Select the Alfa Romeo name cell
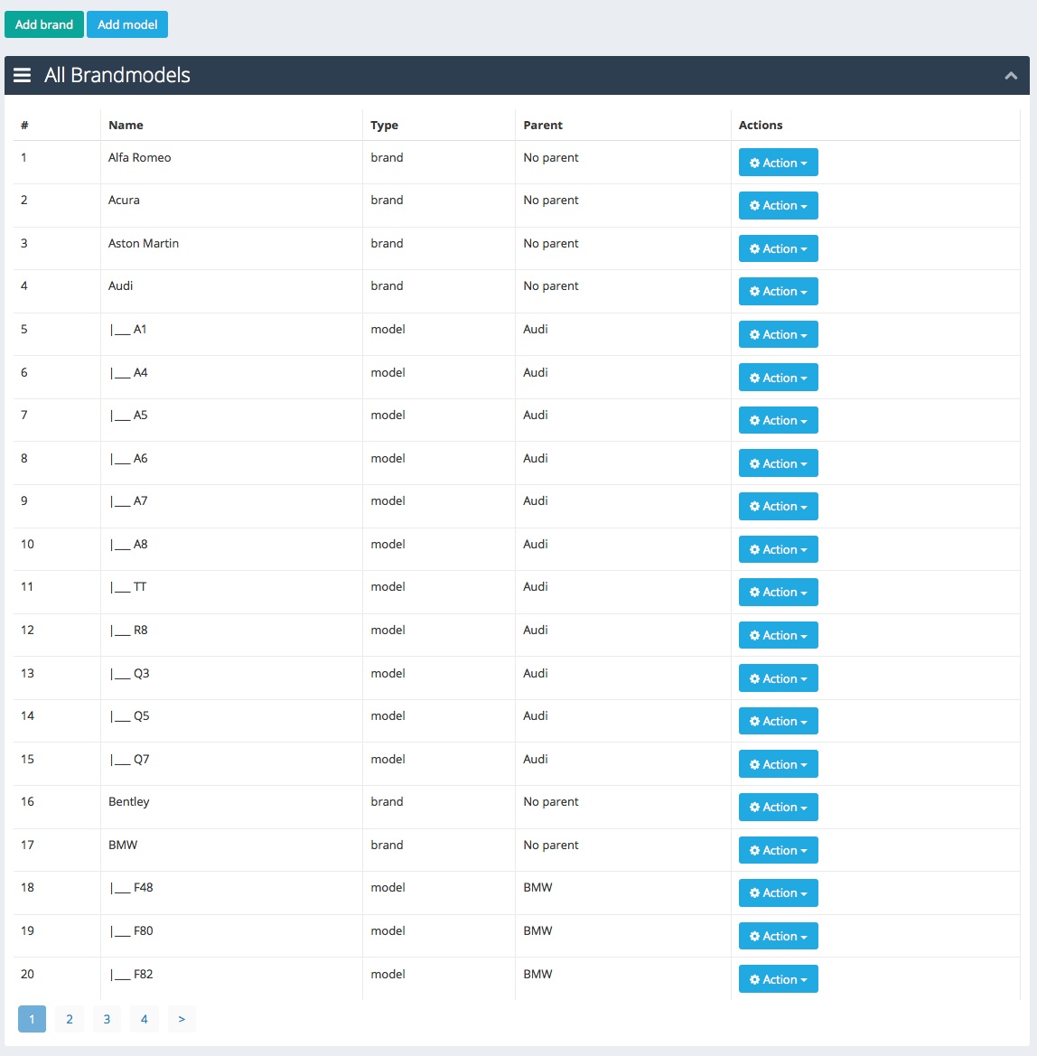 [231, 163]
